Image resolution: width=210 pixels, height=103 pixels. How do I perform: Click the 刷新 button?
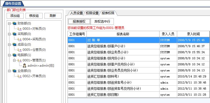click(x=53, y=16)
